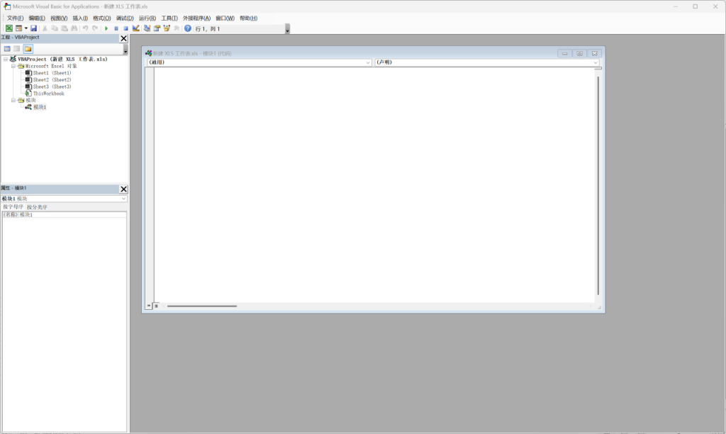Open the Project Explorer toolbar icon
The image size is (726, 434).
tap(147, 28)
